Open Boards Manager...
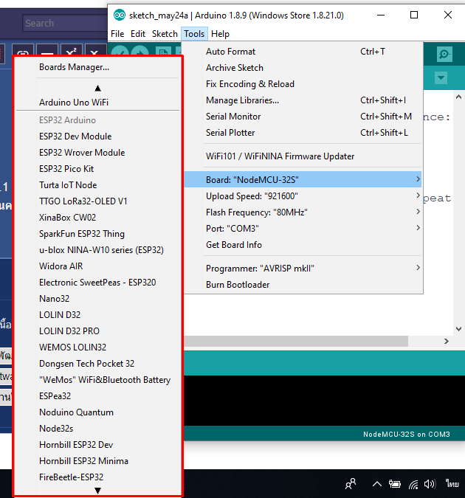This screenshot has width=465, height=498. click(98, 67)
